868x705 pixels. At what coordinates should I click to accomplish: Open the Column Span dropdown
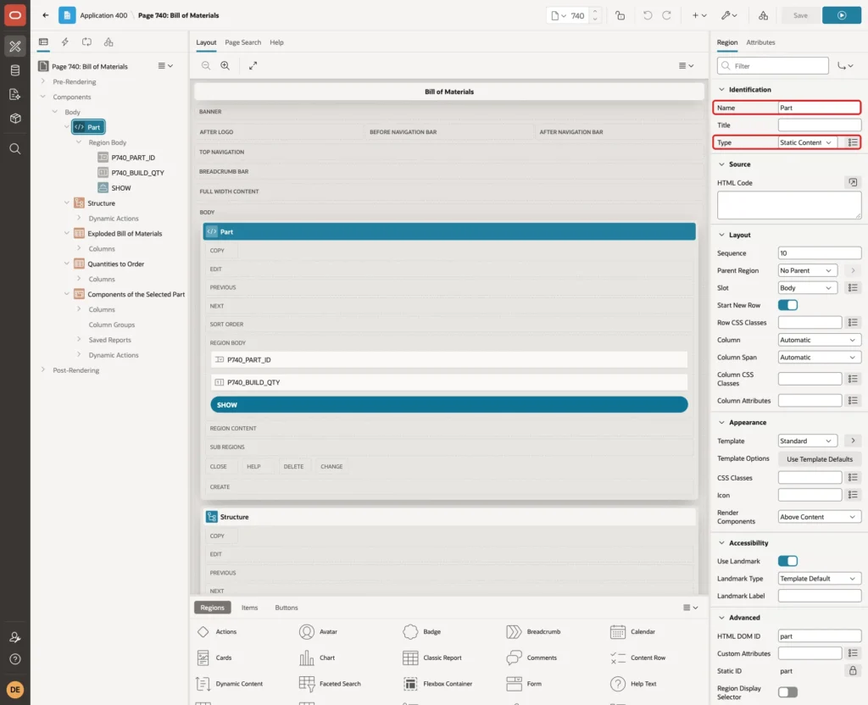point(820,358)
